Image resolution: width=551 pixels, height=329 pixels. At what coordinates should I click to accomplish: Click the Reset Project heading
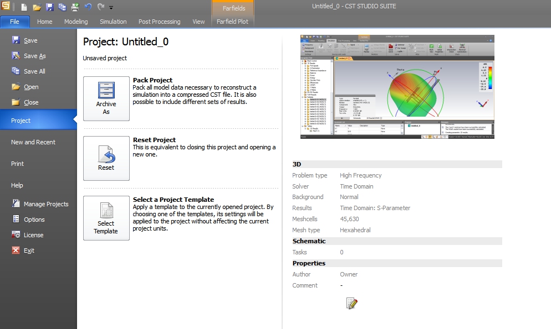coord(154,140)
